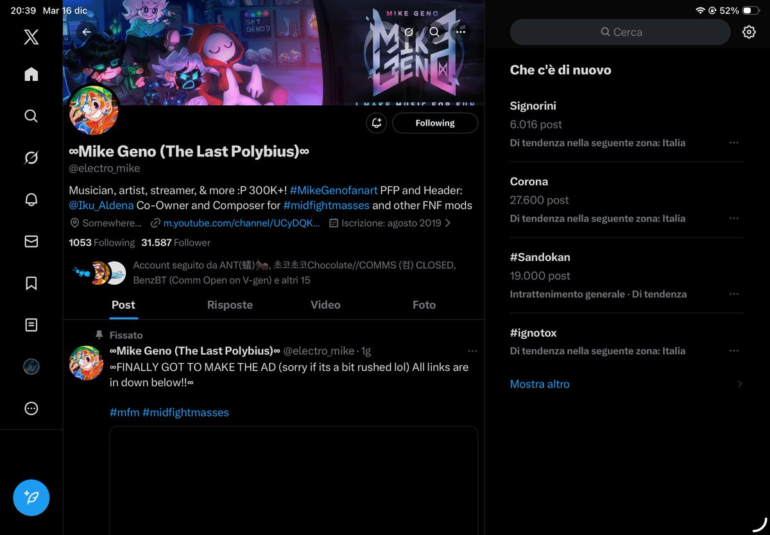Open the X logo home

click(x=31, y=37)
